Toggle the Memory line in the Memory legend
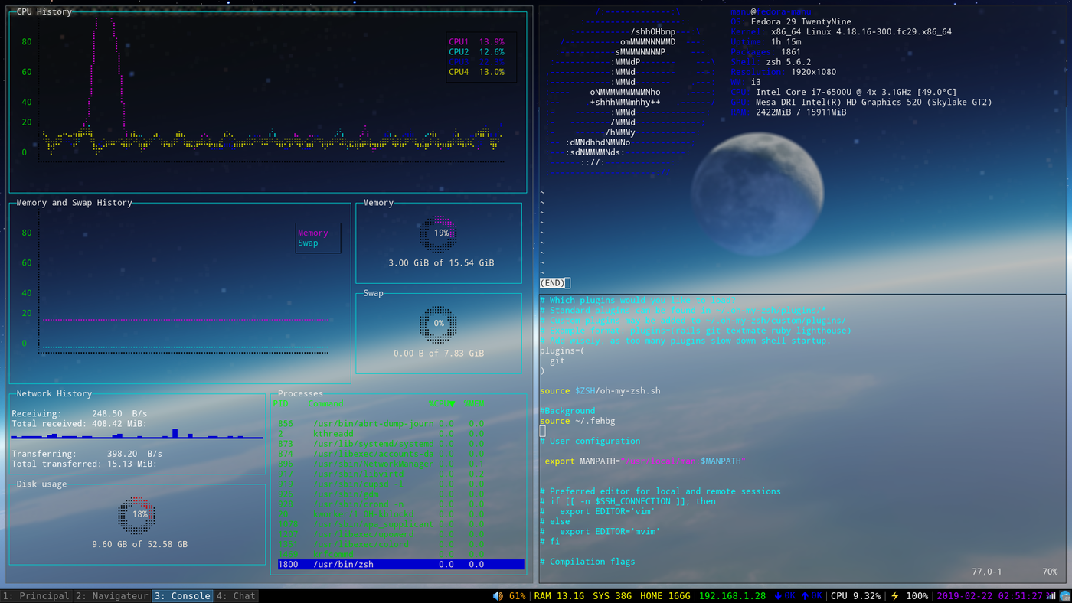 click(x=313, y=232)
